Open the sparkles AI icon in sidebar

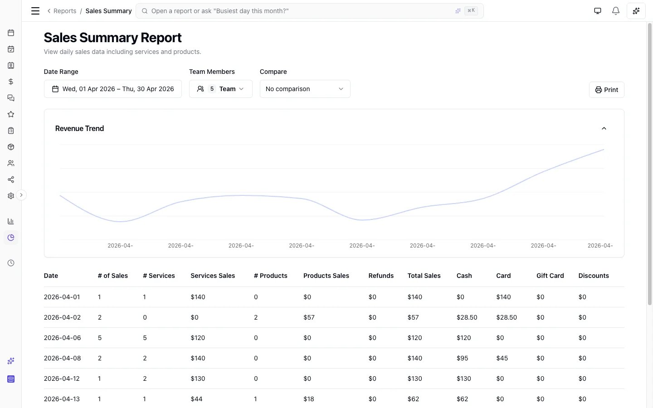[11, 361]
